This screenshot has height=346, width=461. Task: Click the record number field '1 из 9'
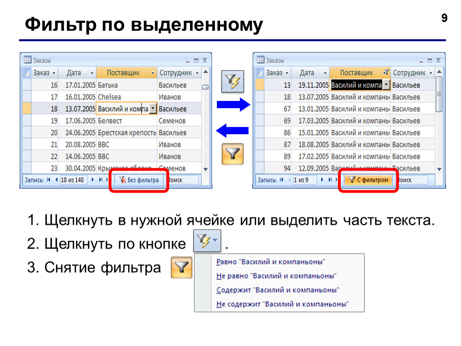tap(305, 180)
